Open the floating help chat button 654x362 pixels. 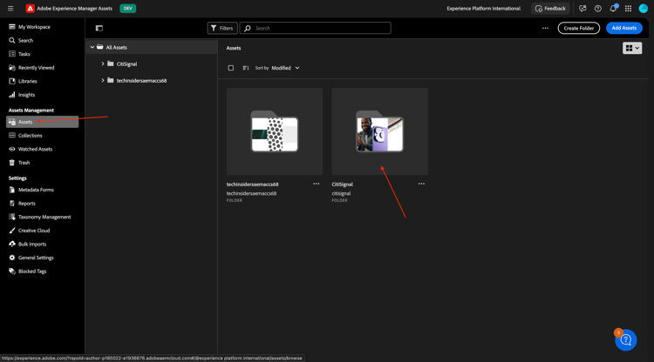625,340
